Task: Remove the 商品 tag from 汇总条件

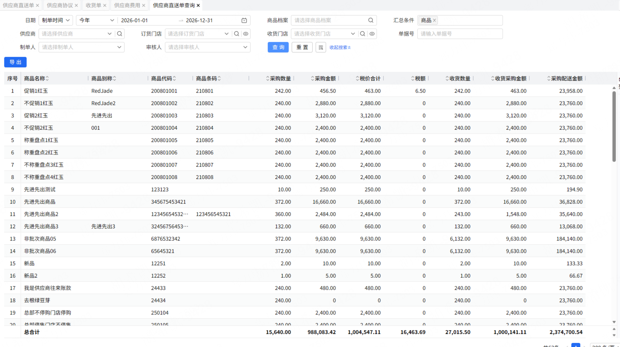Action: pyautogui.click(x=434, y=20)
